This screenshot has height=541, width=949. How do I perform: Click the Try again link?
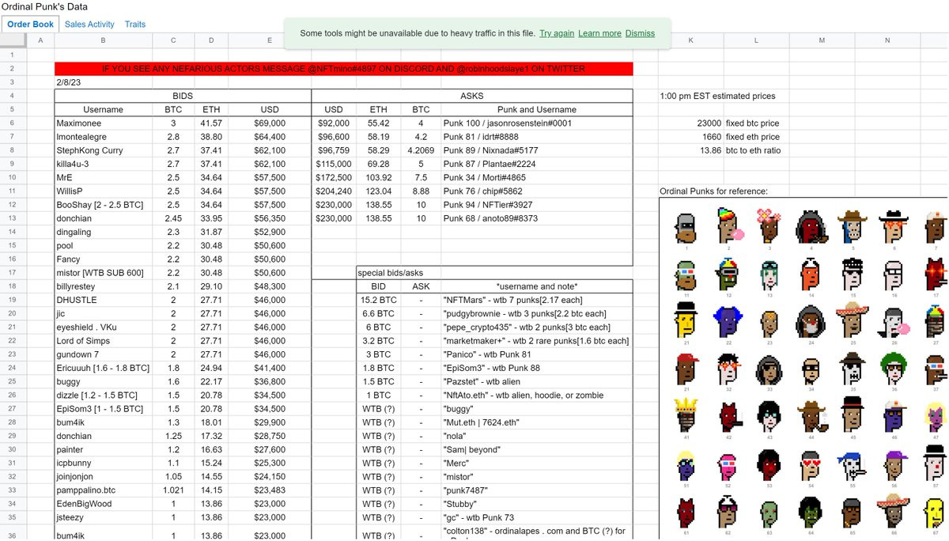click(x=557, y=33)
